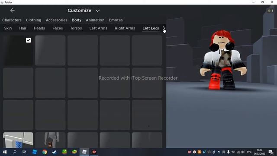Viewport: 277px width, 156px height.
Task: Select the Left Legs subcategory
Action: pyautogui.click(x=151, y=28)
